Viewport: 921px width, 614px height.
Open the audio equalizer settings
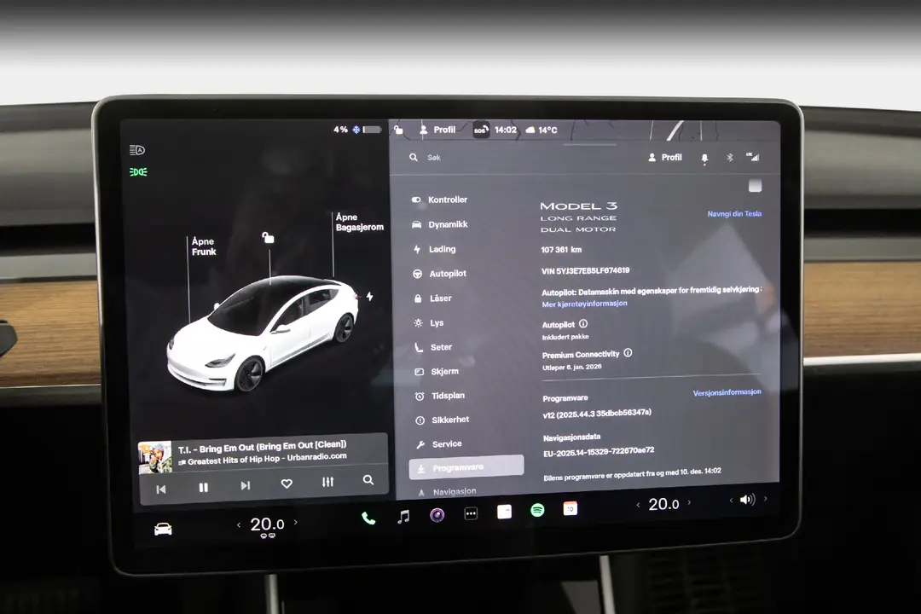327,482
